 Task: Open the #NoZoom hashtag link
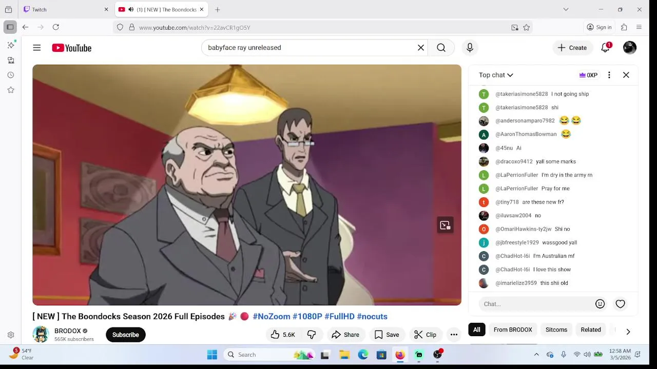click(x=272, y=317)
